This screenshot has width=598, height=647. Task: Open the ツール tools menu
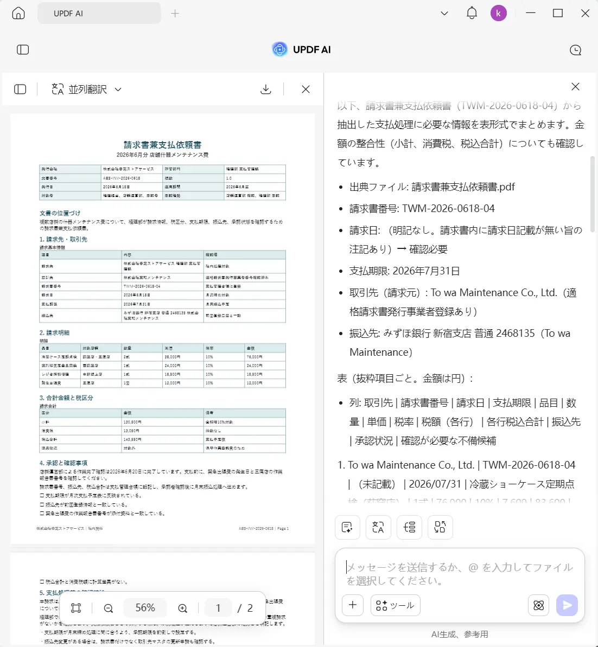click(x=395, y=605)
